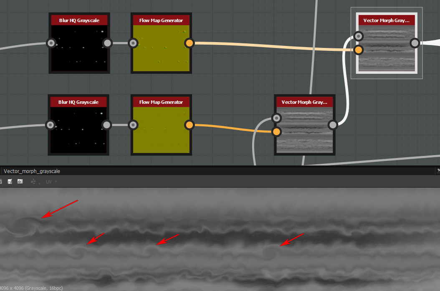Click input pin of top Blur HQ Grayscale

(51, 43)
